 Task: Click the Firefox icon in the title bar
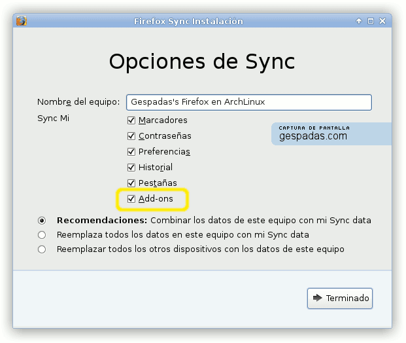coord(22,21)
